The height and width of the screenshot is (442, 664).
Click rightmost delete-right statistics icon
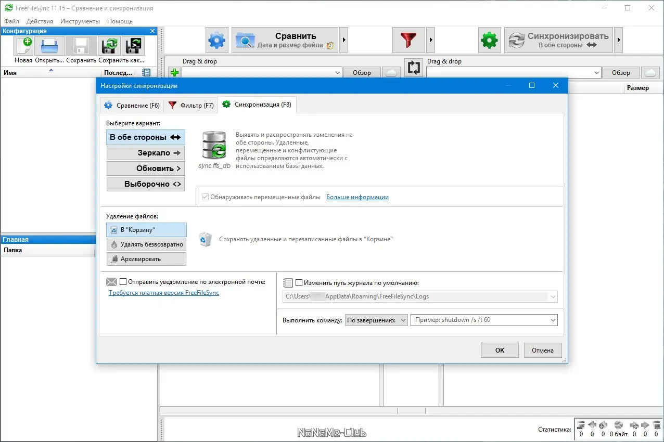[656, 425]
